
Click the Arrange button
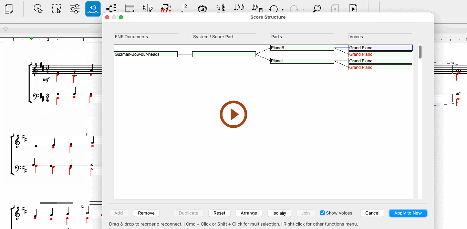point(249,213)
